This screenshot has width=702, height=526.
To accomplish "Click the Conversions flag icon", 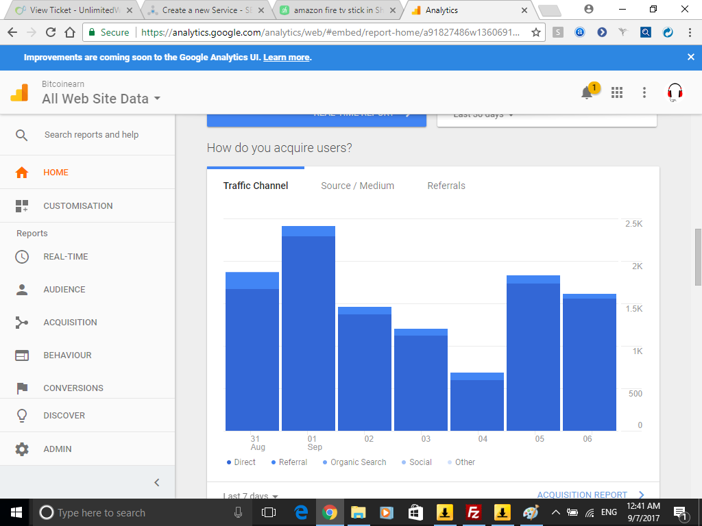I will pos(22,388).
